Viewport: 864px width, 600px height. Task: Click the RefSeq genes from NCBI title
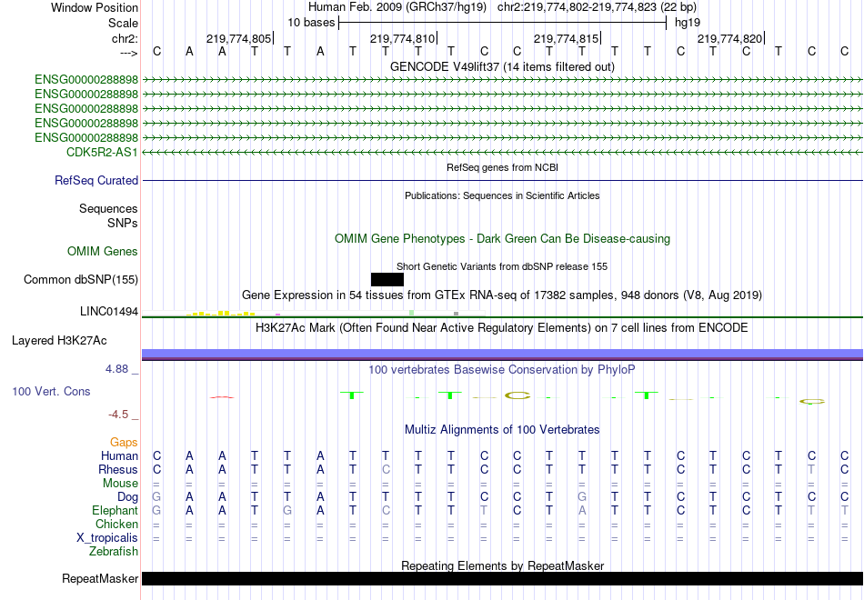502,167
